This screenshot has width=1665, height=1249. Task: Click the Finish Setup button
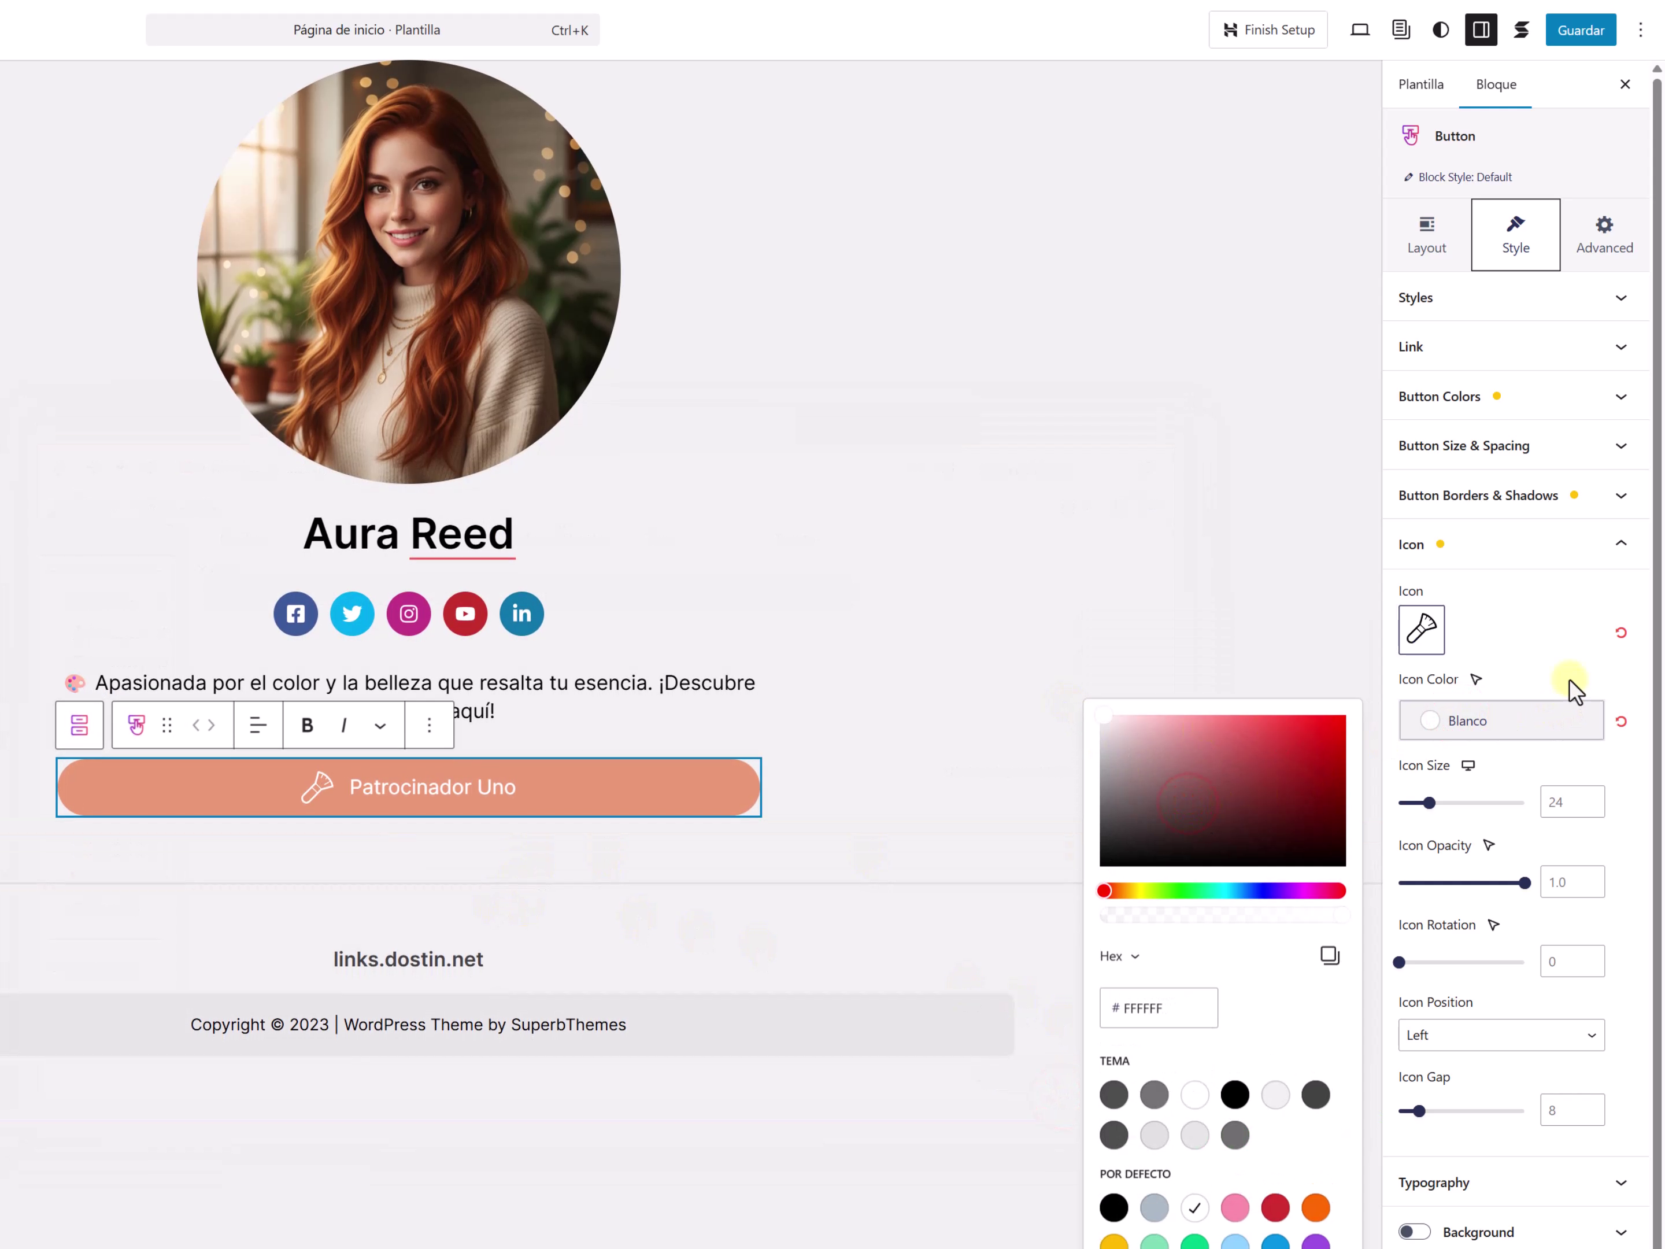[x=1268, y=30]
